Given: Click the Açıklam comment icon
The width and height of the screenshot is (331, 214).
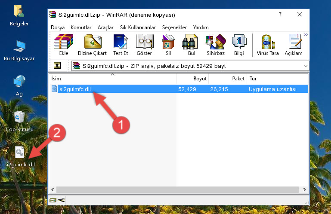Looking at the screenshot, I should pos(294,45).
